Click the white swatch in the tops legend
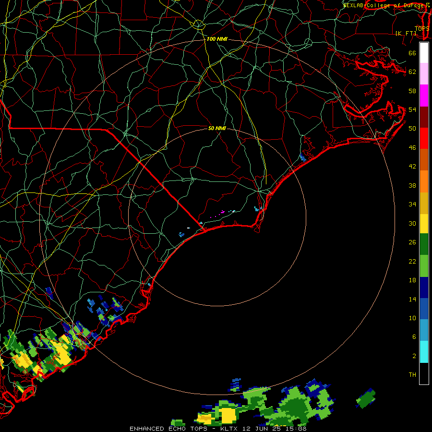 (x=424, y=53)
